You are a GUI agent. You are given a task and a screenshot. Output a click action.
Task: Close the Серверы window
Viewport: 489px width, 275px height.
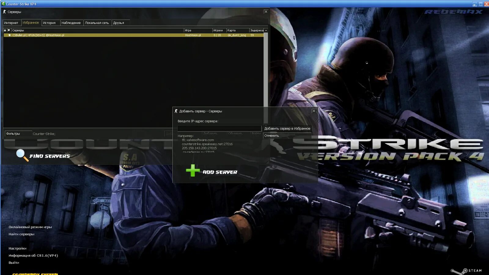click(x=266, y=12)
